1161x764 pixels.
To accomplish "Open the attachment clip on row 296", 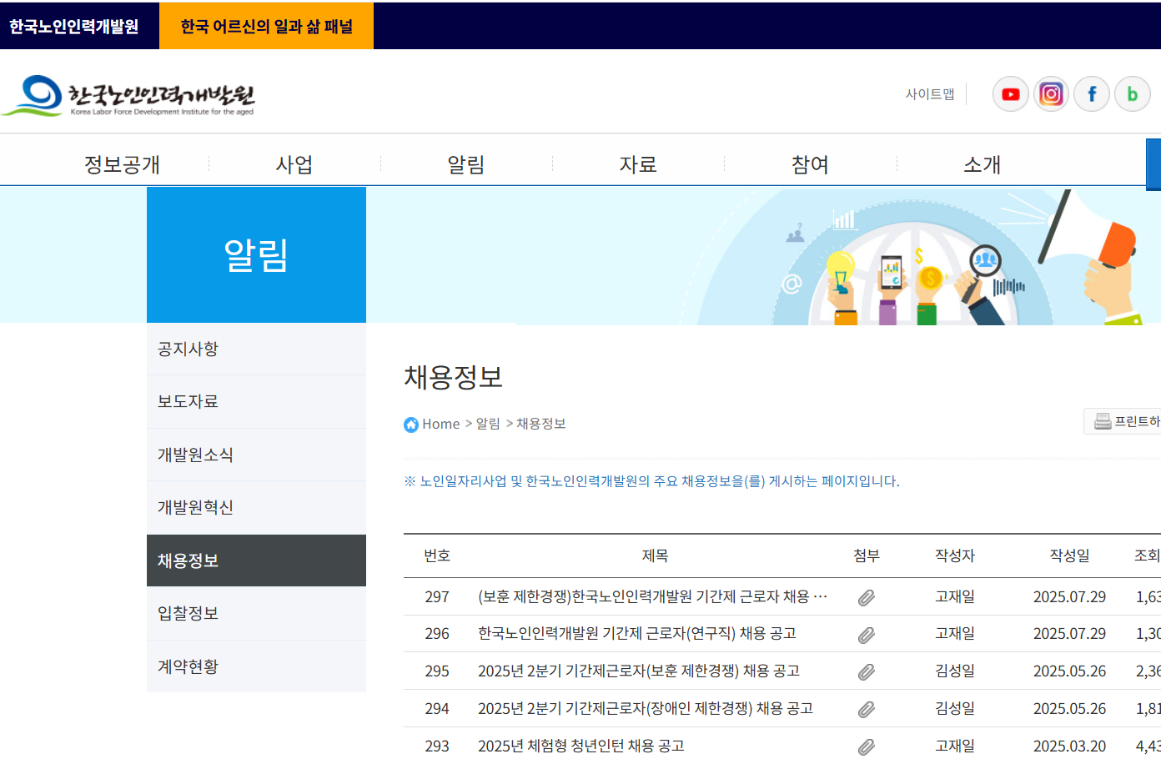I will coord(866,634).
